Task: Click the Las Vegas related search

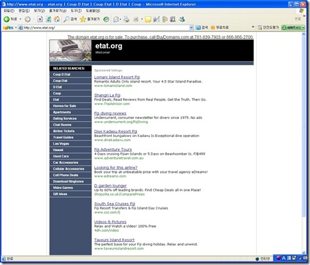Action: click(70, 143)
